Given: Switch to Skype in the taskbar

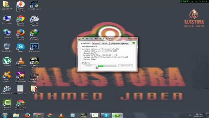Looking at the screenshot, I should [x=106, y=115].
